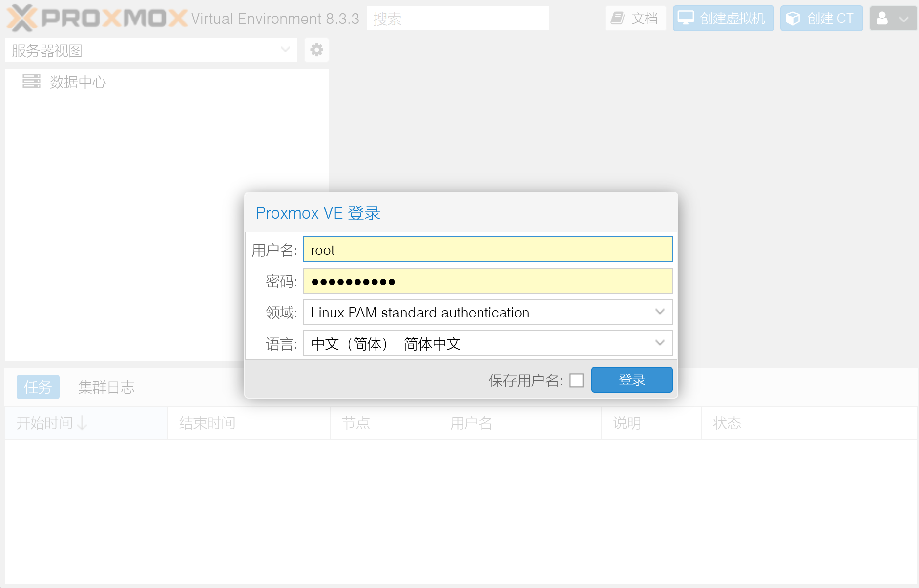Switch to the 集群日志 tab
919x588 pixels.
(106, 387)
